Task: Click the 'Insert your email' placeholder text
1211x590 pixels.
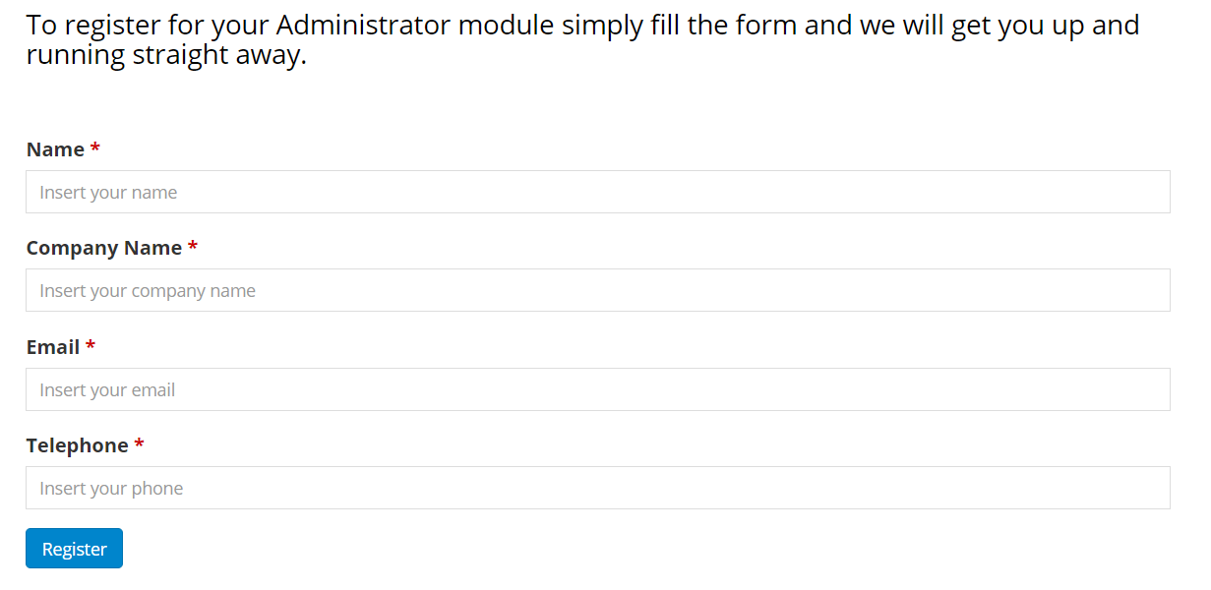Action: coord(107,390)
